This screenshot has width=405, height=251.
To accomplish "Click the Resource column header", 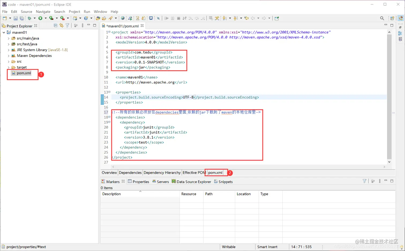I will pyautogui.click(x=192, y=194).
